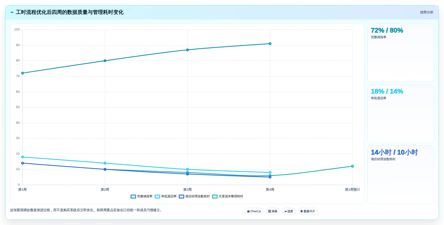The height and width of the screenshot is (225, 444).
Task: Click the 数据卡片 tag chip
Action: pyautogui.click(x=308, y=211)
